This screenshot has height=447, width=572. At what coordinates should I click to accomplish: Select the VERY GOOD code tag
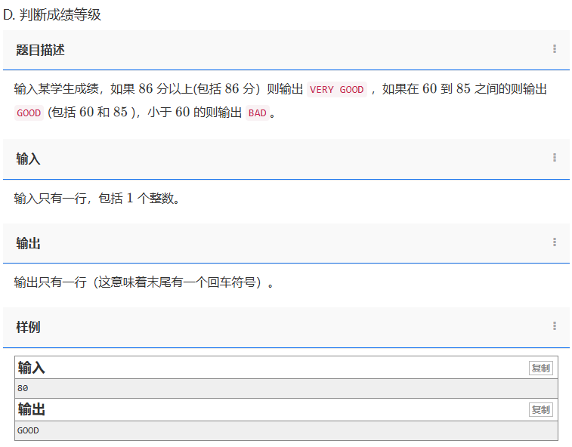[337, 90]
